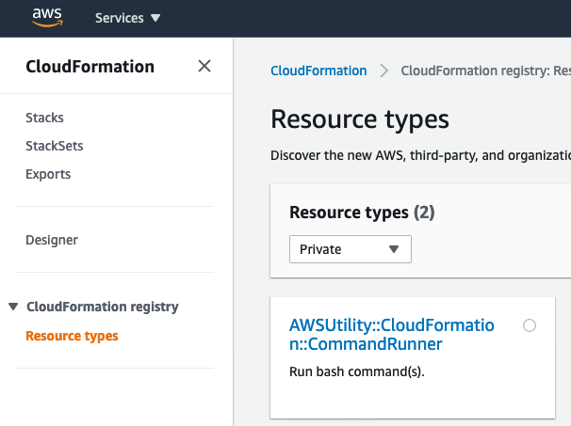This screenshot has height=426, width=571.
Task: Click the 'Resource types (2)' heading
Action: click(x=362, y=213)
